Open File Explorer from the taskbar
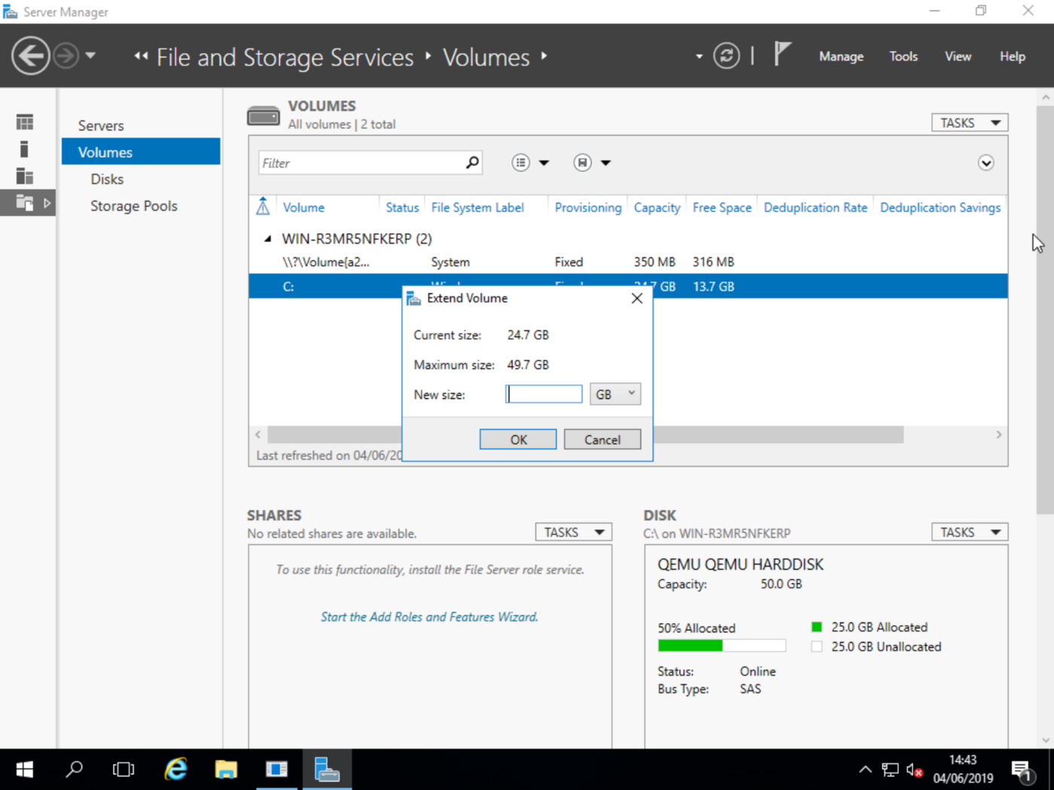Viewport: 1054px width, 790px height. pos(226,769)
